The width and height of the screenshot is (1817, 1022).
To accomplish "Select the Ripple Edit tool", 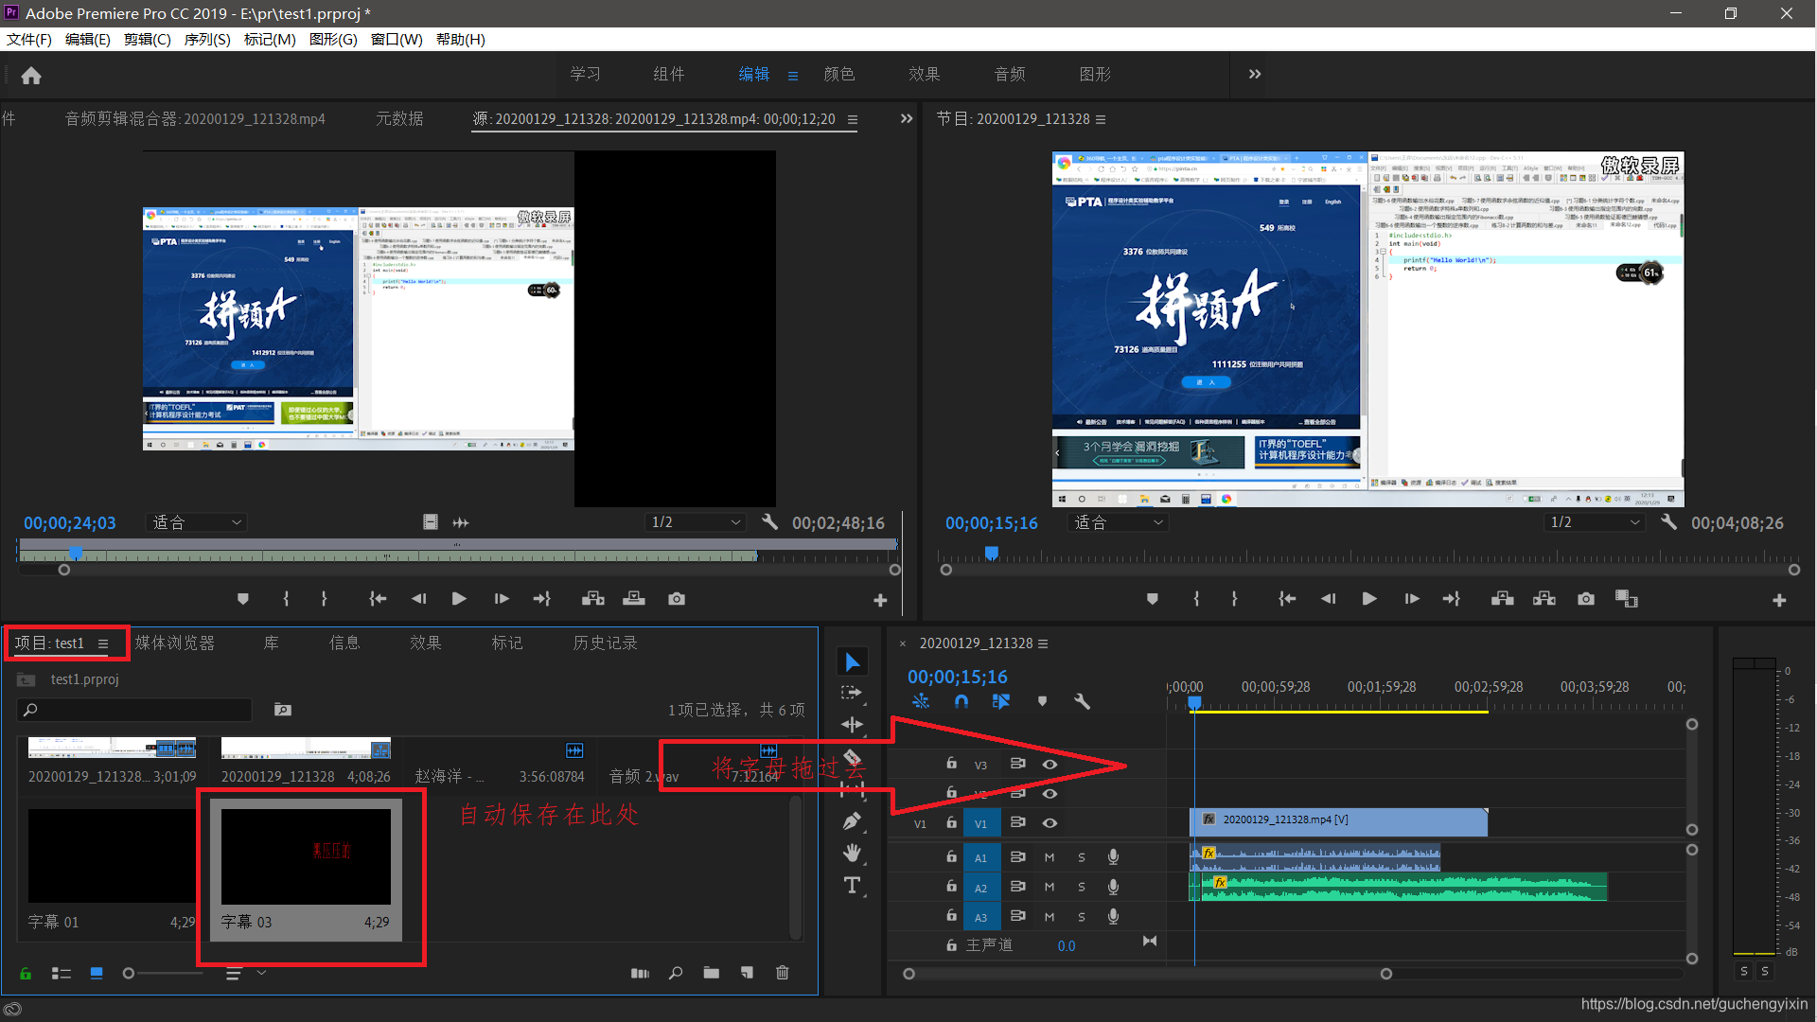I will pos(852,725).
